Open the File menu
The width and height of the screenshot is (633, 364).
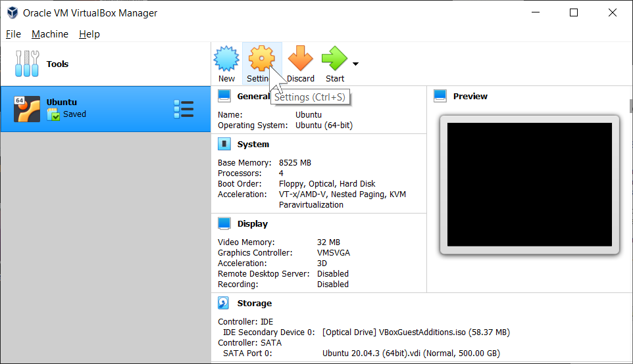[x=13, y=34]
